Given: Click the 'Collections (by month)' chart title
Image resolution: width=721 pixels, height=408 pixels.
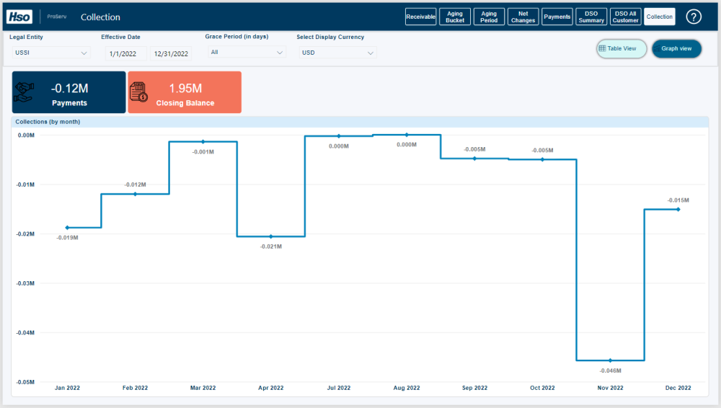Looking at the screenshot, I should point(48,122).
